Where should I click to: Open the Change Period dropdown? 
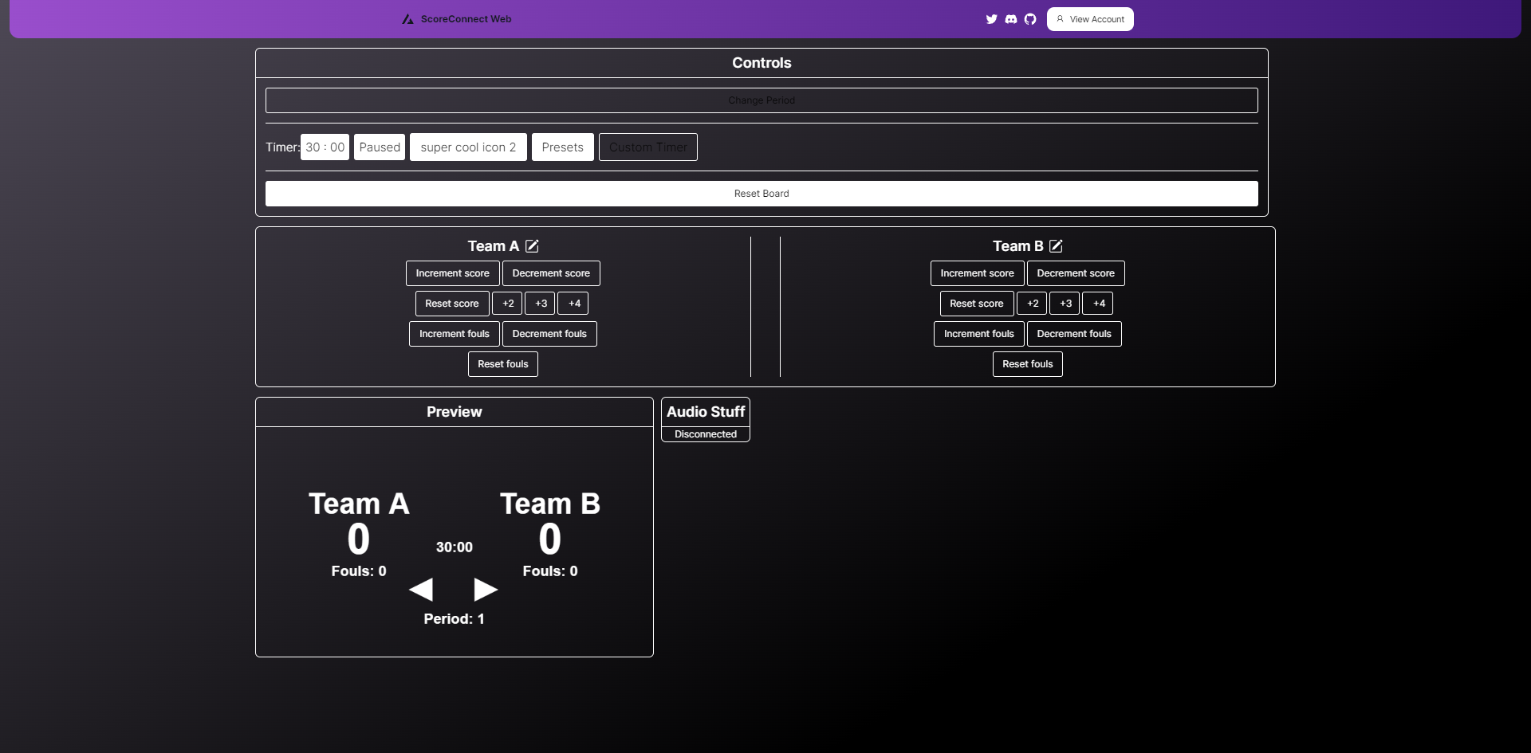coord(762,100)
